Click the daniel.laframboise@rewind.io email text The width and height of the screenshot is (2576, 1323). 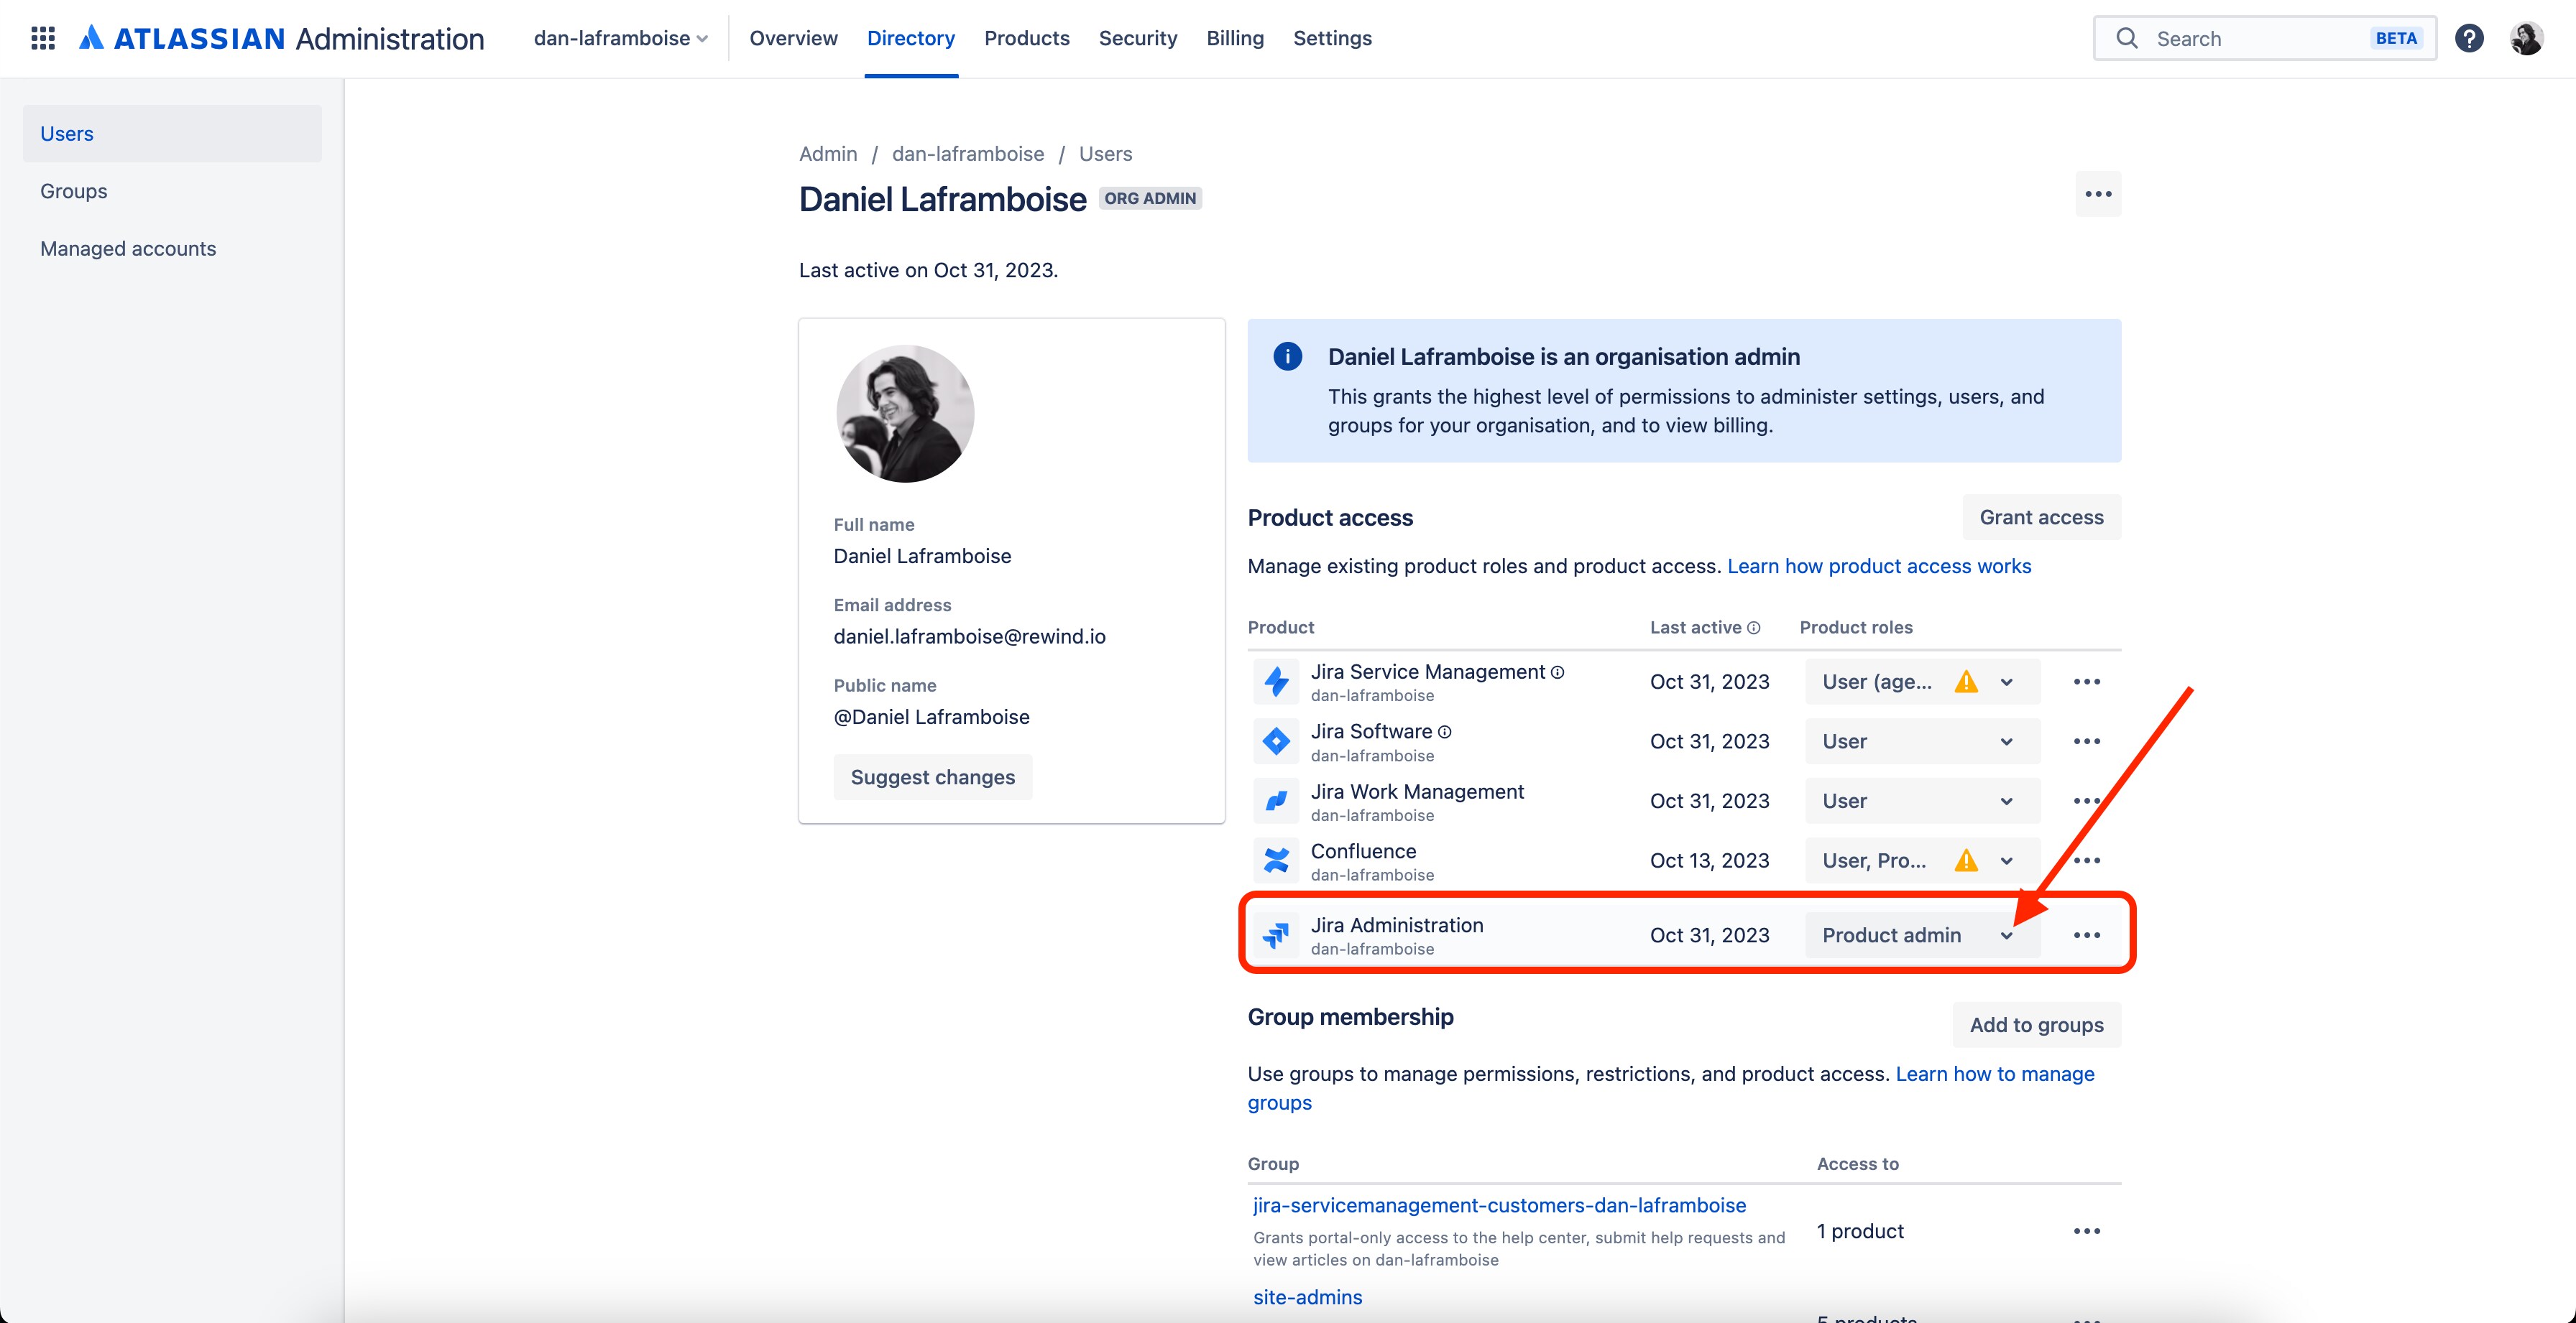point(969,636)
